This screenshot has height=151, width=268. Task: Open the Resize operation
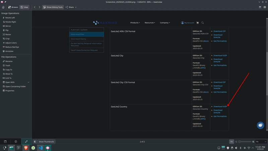[7, 35]
